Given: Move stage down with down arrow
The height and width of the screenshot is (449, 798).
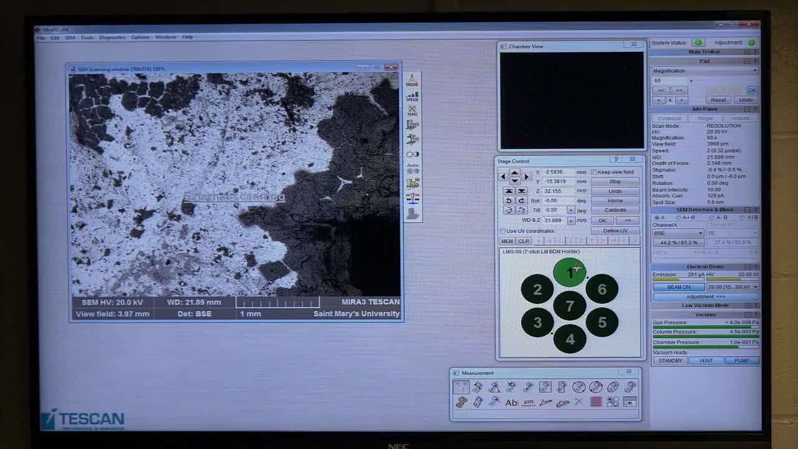Looking at the screenshot, I should click(x=514, y=181).
